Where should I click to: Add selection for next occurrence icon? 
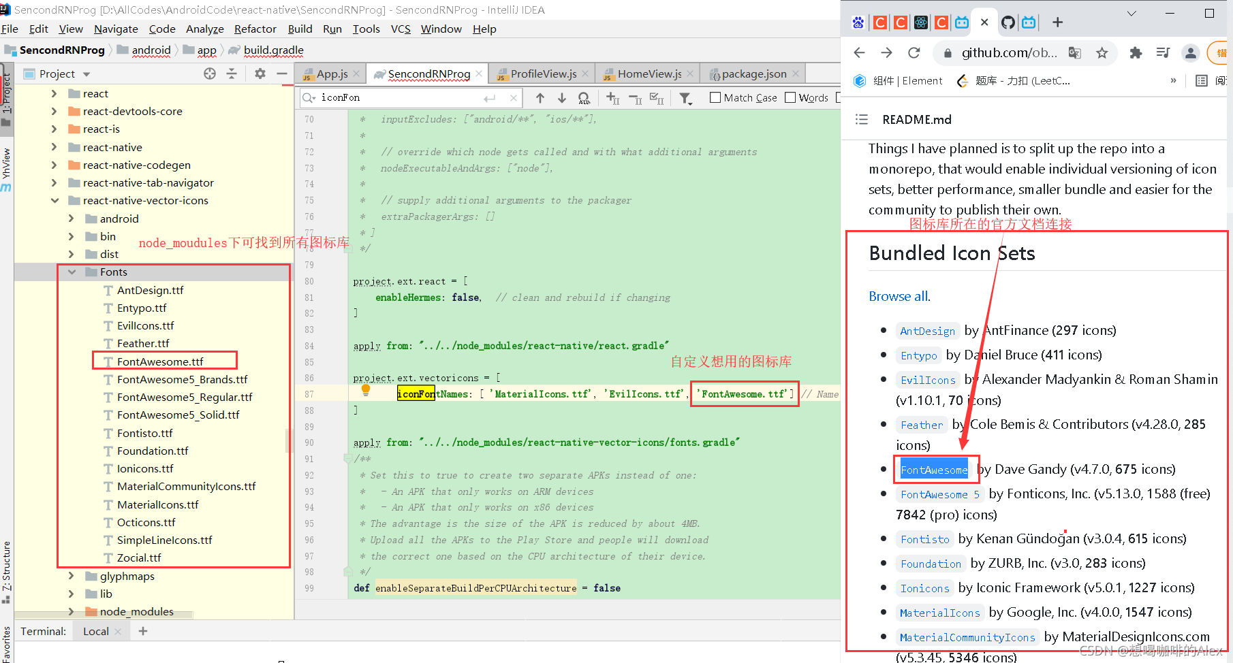click(x=612, y=98)
